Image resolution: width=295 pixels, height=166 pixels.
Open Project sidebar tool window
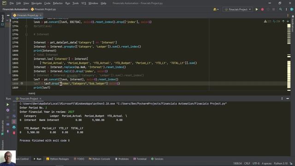[2, 20]
